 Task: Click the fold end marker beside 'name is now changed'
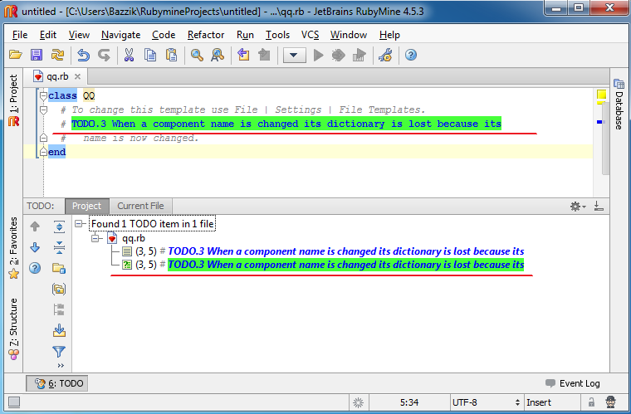43,139
